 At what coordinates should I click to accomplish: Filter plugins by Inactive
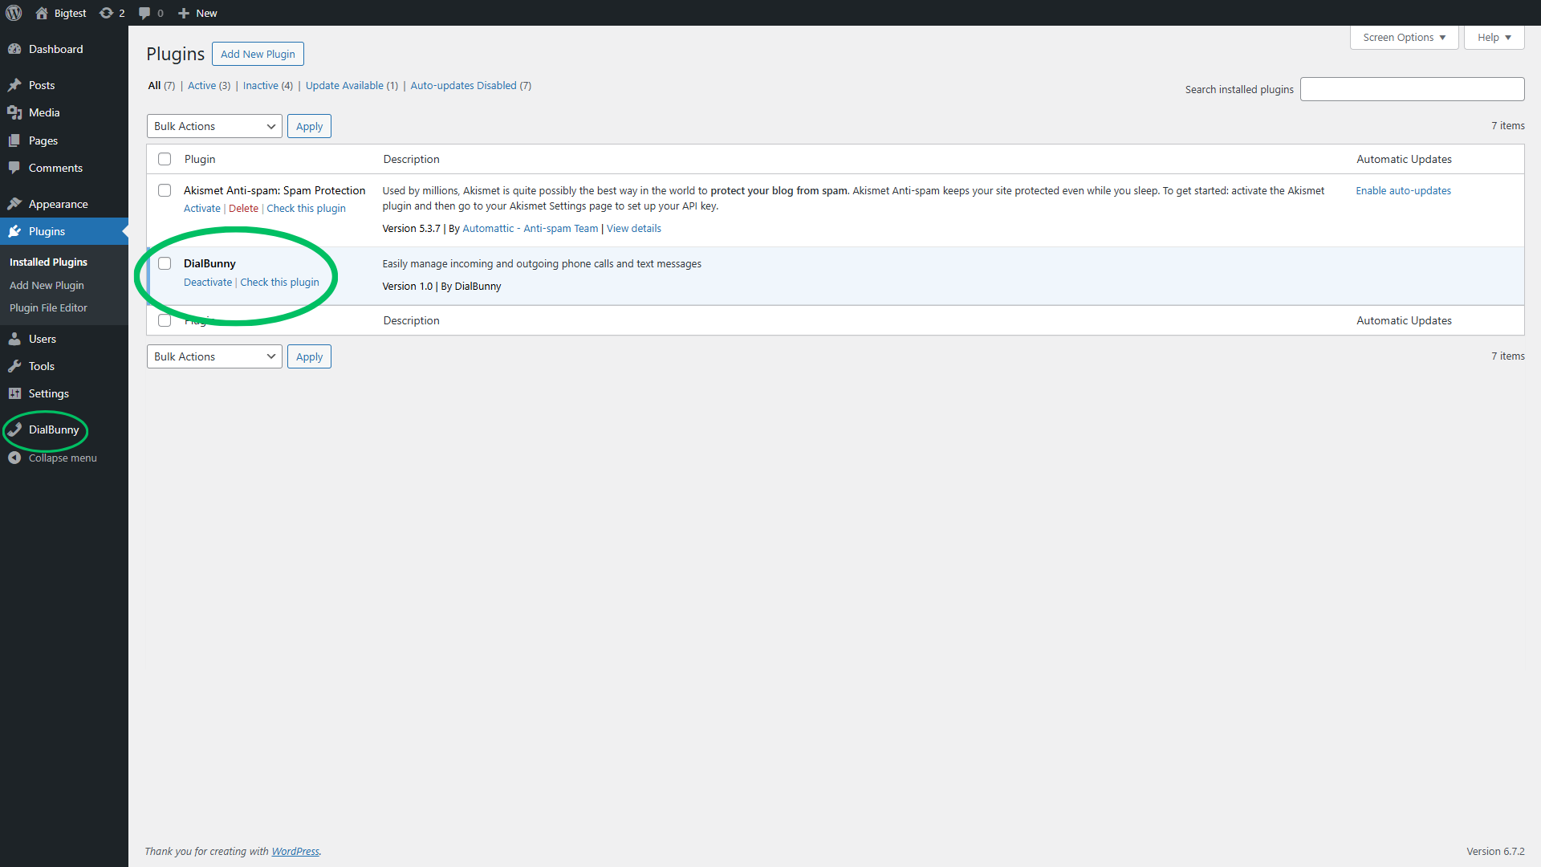pyautogui.click(x=260, y=85)
